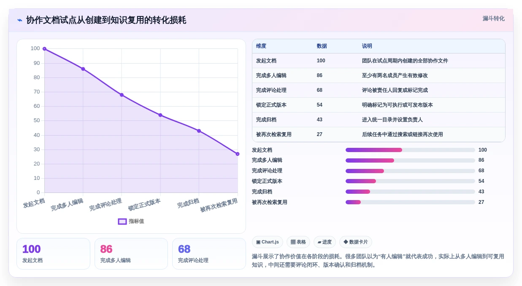Click y-axis value 50 on chart
This screenshot has height=286, width=522.
click(36, 120)
